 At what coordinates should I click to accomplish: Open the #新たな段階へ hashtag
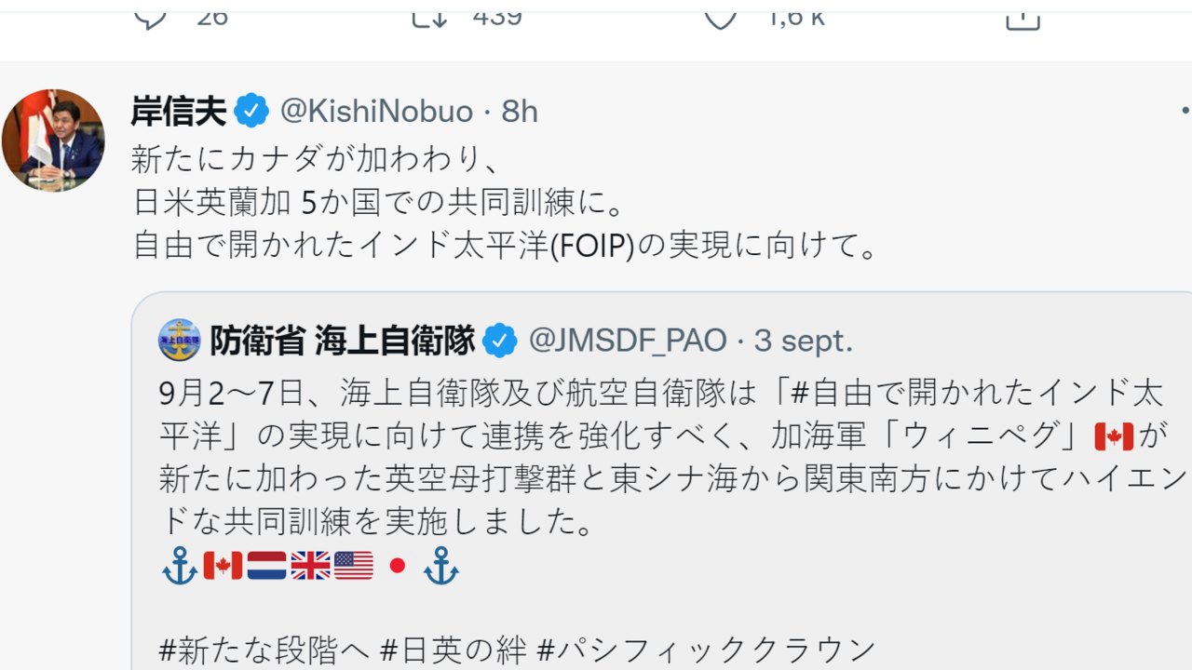[x=262, y=649]
